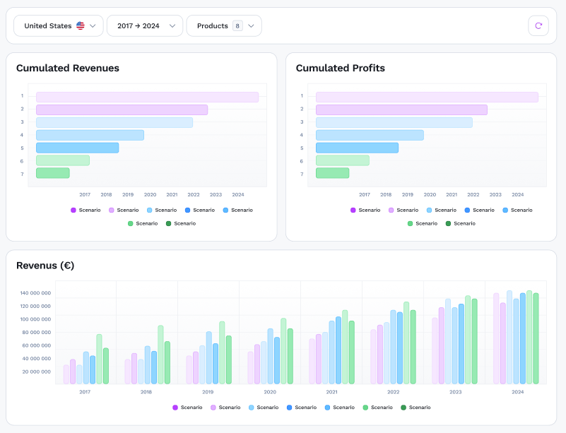The width and height of the screenshot is (566, 433).
Task: Toggle light green Scenario legend in Cumulated Profits
Action: click(x=423, y=223)
